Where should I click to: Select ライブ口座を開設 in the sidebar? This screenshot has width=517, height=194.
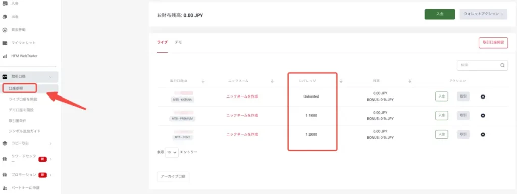23,99
